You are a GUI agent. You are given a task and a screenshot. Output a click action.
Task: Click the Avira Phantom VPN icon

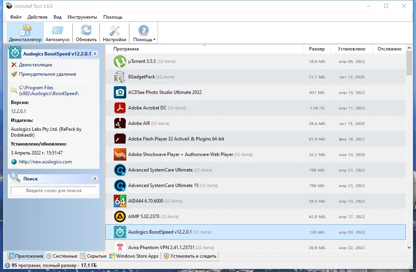(x=120, y=247)
